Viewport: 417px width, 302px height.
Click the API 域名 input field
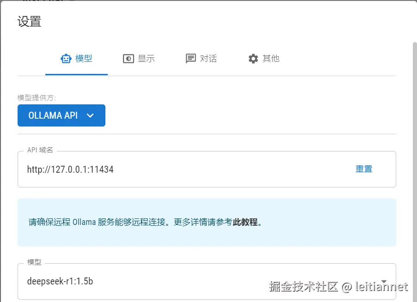click(207, 169)
